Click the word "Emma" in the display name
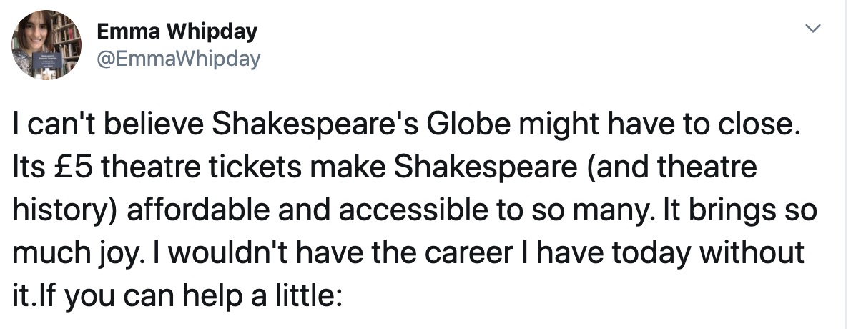861x329 pixels. [126, 31]
